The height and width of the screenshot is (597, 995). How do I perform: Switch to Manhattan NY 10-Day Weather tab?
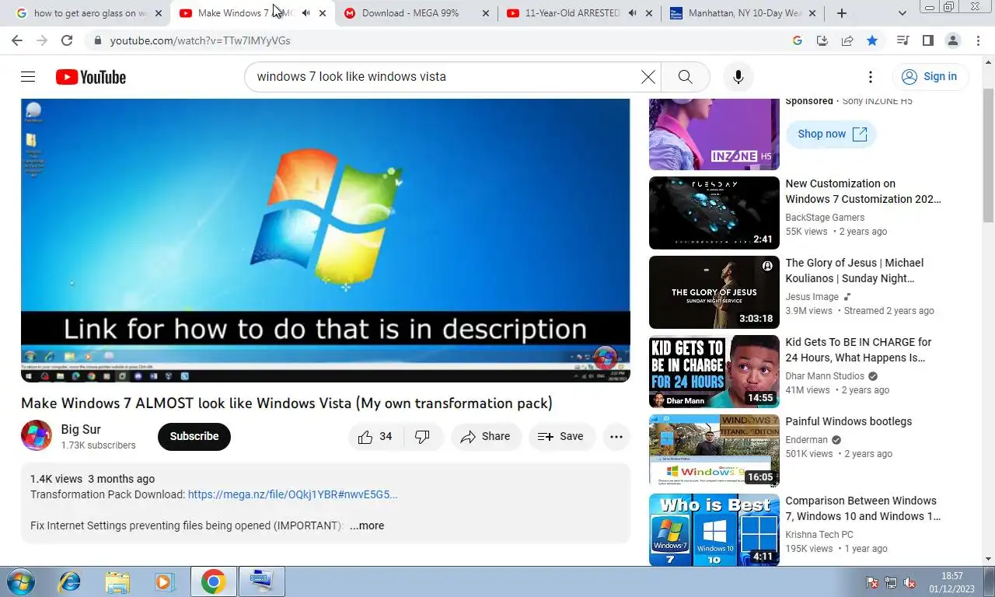pos(742,13)
